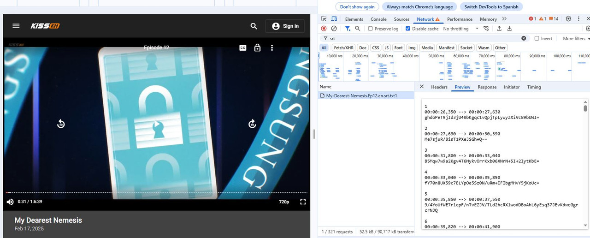Select the Network tab

(x=428, y=19)
